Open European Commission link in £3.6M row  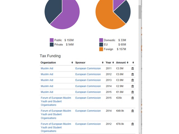(88, 74)
